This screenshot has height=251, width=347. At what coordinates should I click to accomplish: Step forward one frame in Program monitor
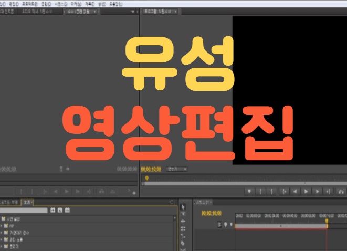pos(317,191)
